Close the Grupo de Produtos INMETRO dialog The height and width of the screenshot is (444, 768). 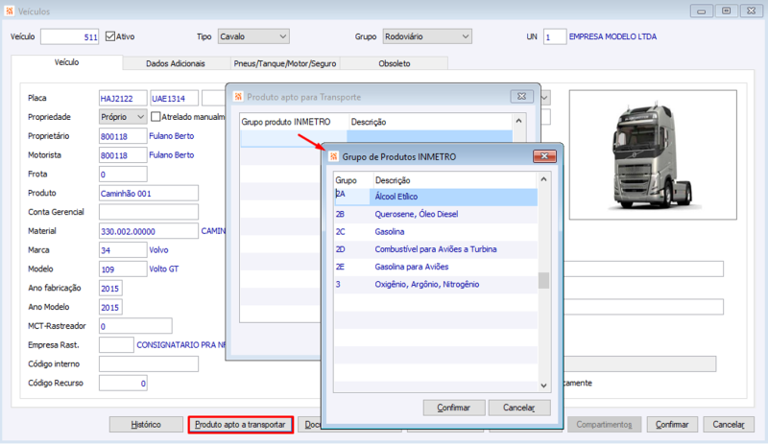pos(544,156)
